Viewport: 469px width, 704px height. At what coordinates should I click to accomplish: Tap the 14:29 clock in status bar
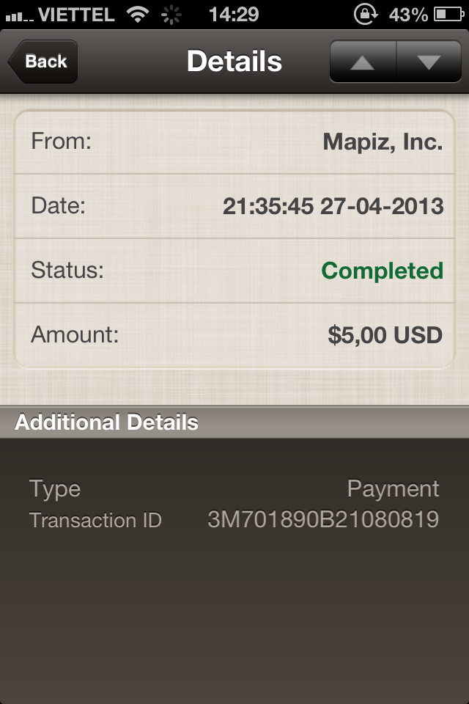coord(234,14)
